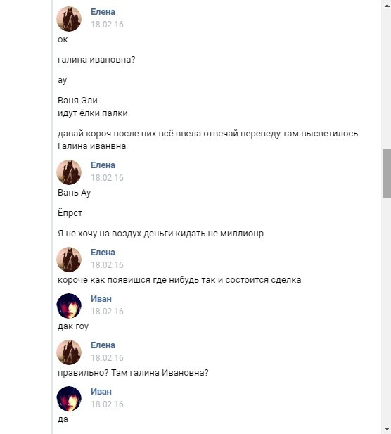
Task: Click Елена's avatar above "правильно? Там галина Ивановна?"
Action: click(69, 352)
